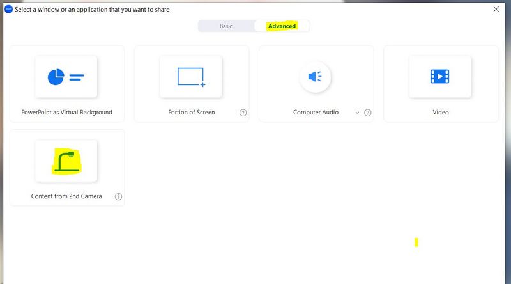Click the 'Video' text label

pyautogui.click(x=441, y=113)
